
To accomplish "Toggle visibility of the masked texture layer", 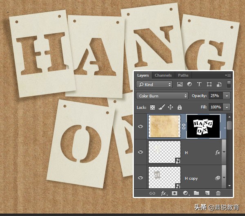I will click(x=141, y=126).
